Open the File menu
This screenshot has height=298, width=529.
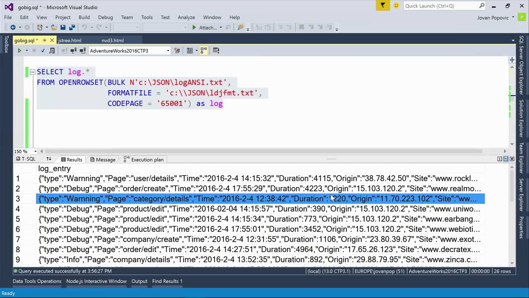8,17
